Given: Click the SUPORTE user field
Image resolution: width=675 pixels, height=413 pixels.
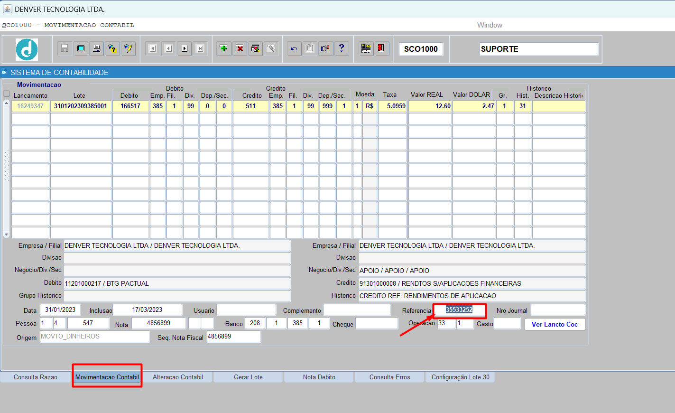Looking at the screenshot, I should click(539, 49).
